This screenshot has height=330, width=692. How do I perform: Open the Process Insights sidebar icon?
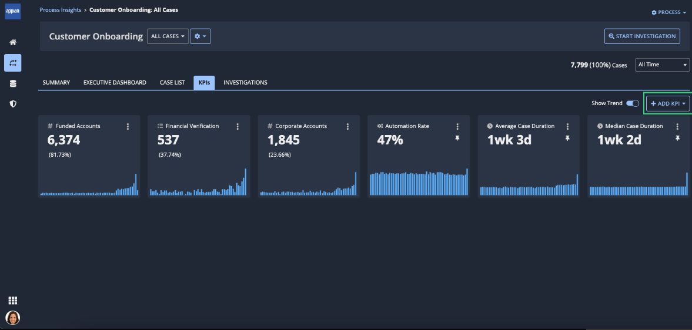coord(12,63)
